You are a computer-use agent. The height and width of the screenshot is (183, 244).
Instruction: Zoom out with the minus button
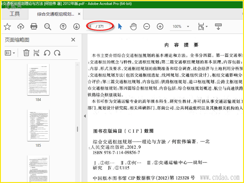click(x=147, y=27)
